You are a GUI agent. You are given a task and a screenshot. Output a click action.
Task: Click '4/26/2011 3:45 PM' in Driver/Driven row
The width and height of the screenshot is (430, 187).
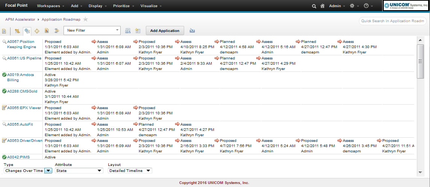(x=359, y=146)
